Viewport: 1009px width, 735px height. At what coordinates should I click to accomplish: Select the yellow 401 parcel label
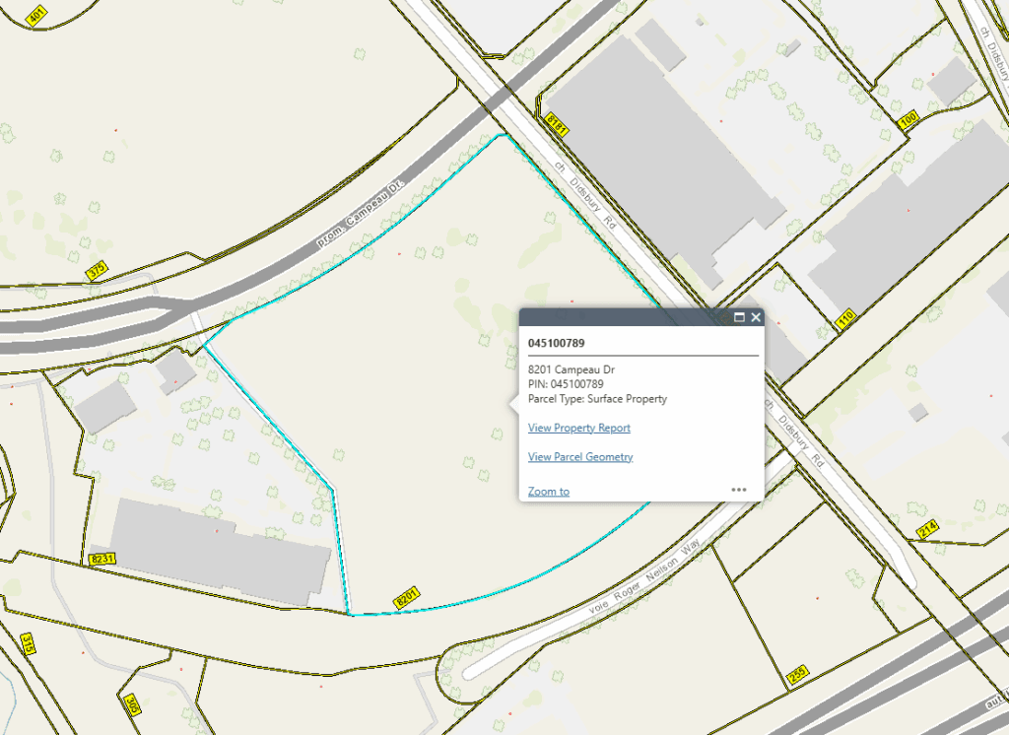(x=37, y=15)
